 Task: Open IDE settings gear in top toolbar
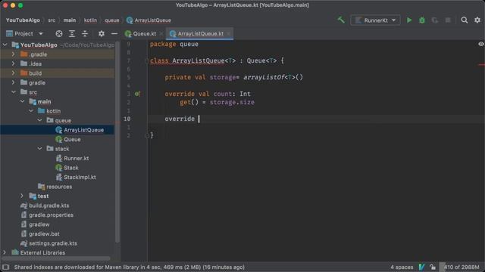[477, 20]
